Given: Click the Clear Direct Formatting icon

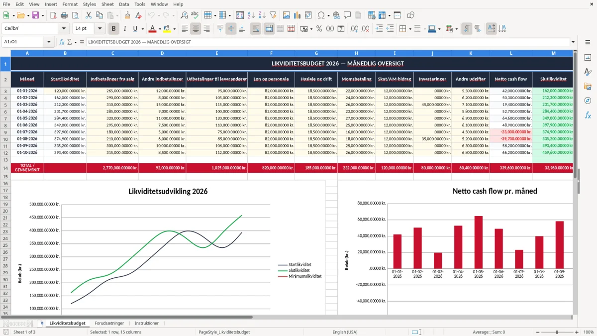Looking at the screenshot, I should click(138, 15).
